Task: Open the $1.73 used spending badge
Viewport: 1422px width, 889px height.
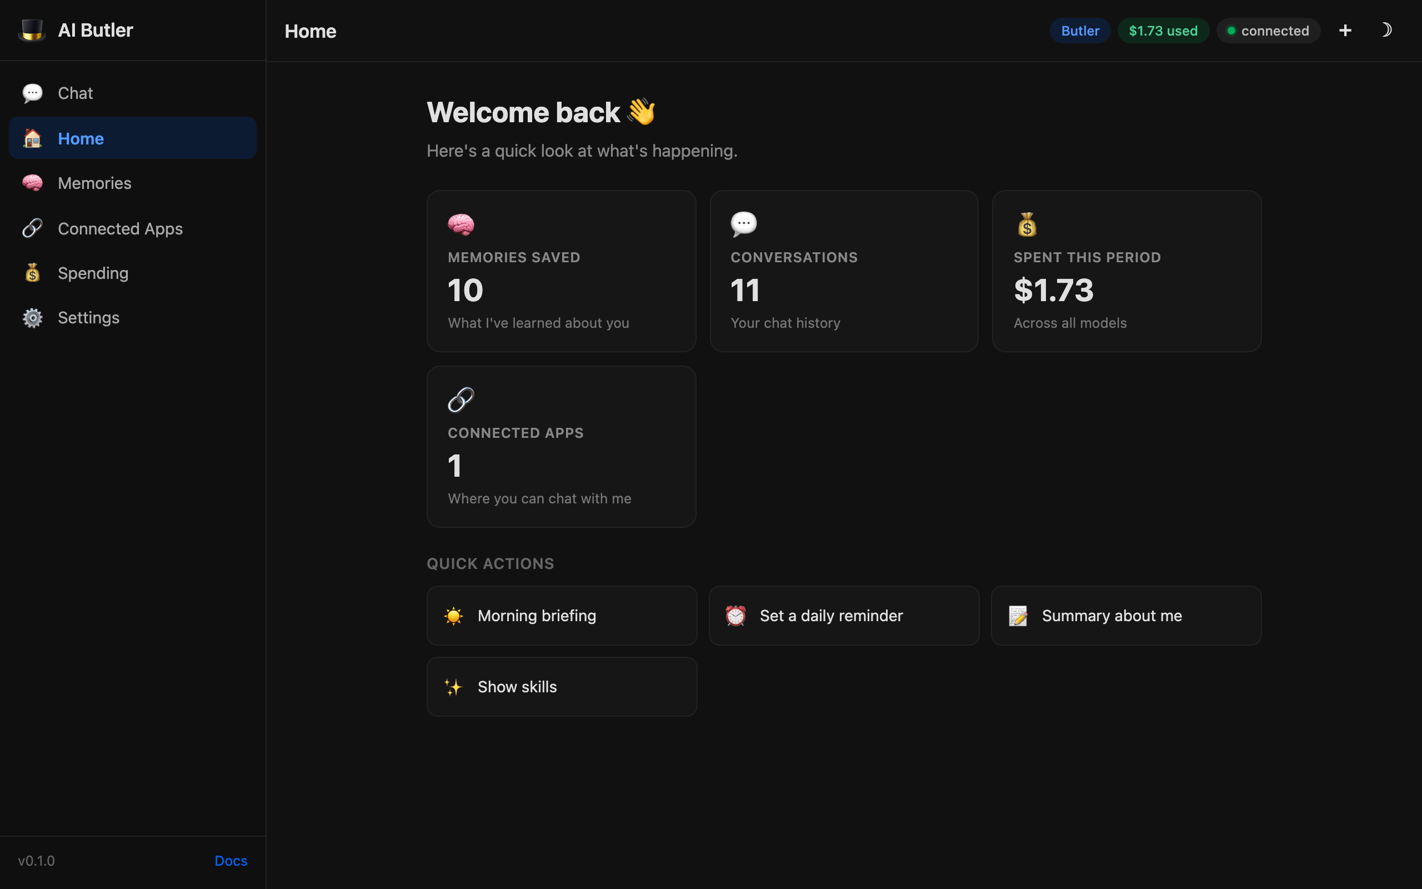Action: 1163,30
